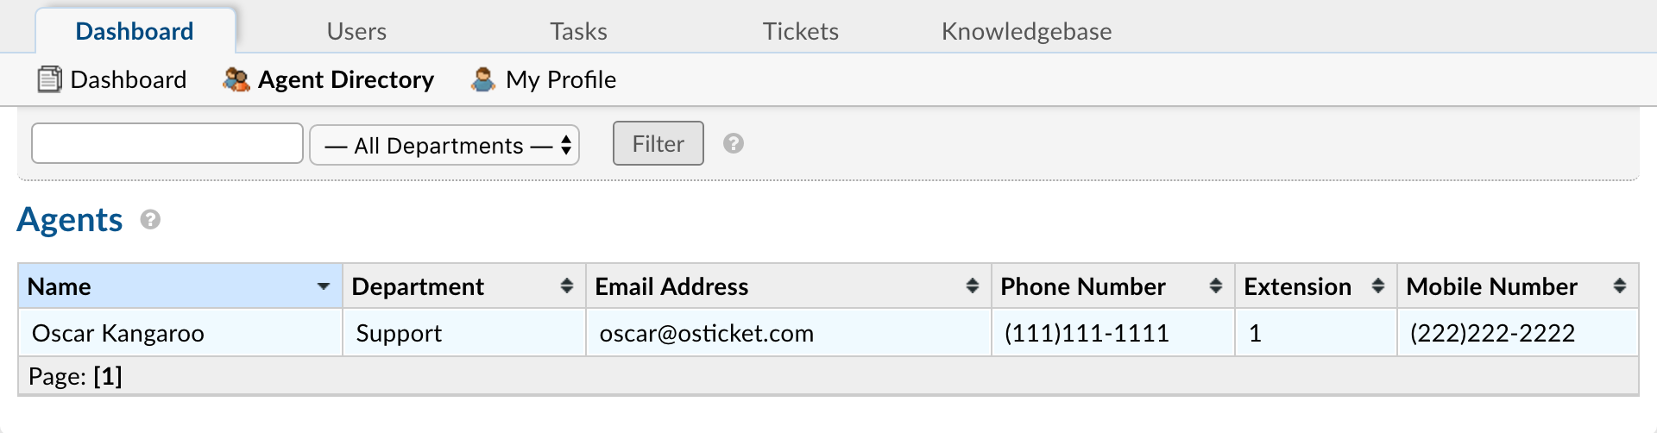Click the Dashboard clipboard icon

[x=50, y=79]
